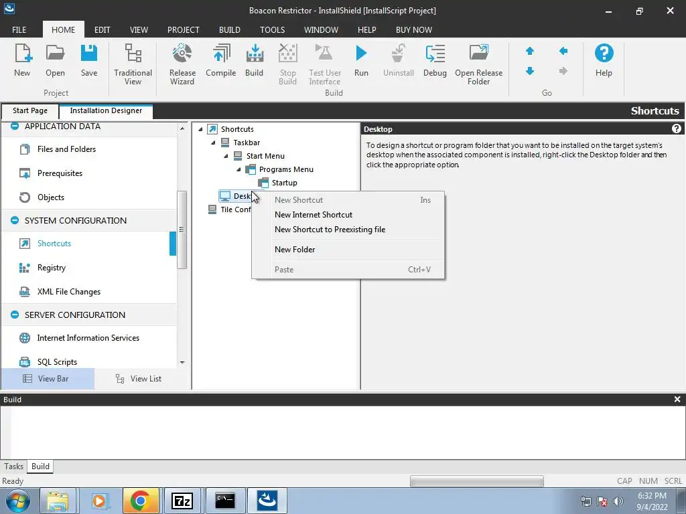Screen dimensions: 686x514
Task: Collapse the SERVER CONFIGURATION section
Action: [x=15, y=315]
